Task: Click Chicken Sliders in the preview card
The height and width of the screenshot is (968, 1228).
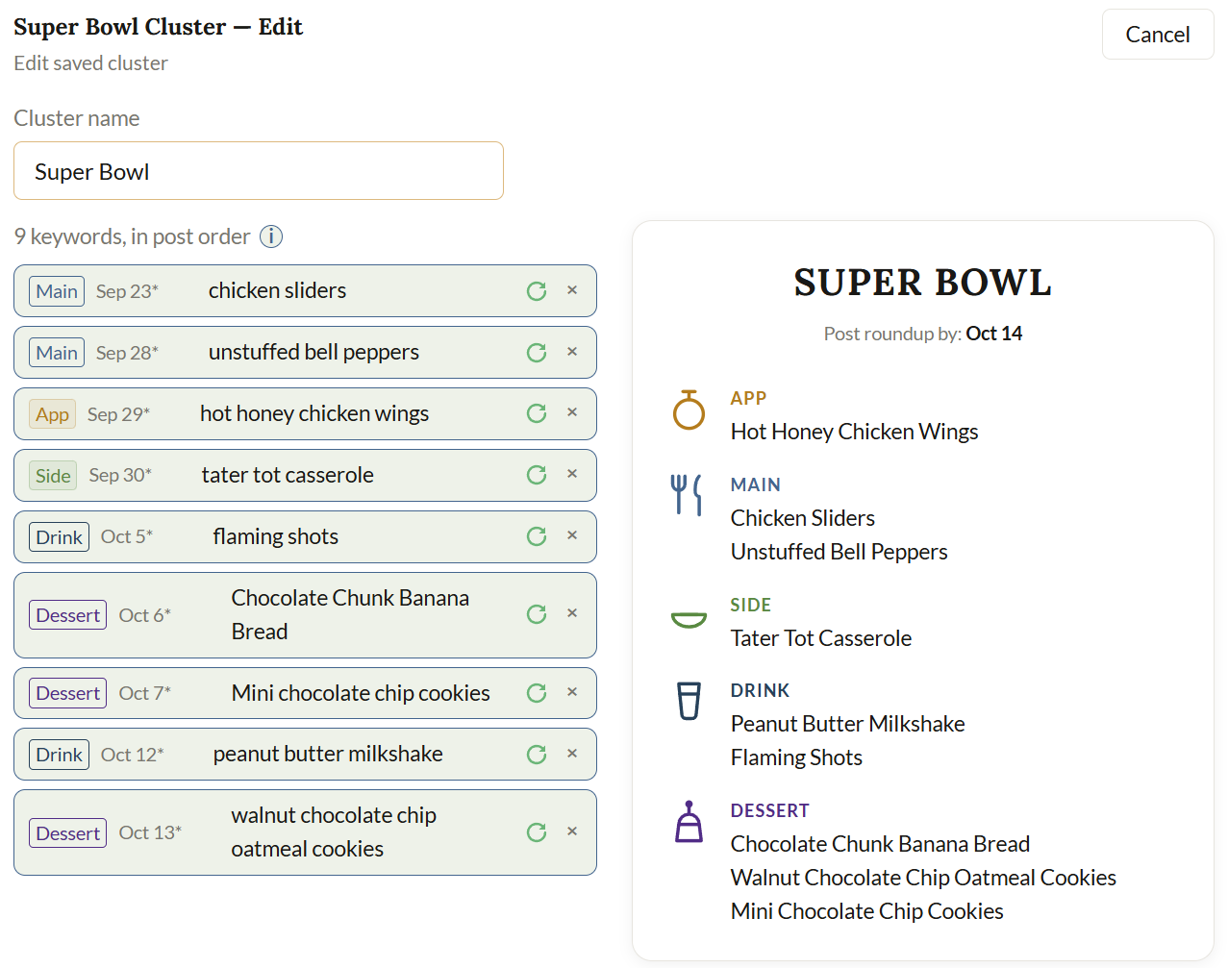Action: point(803,518)
